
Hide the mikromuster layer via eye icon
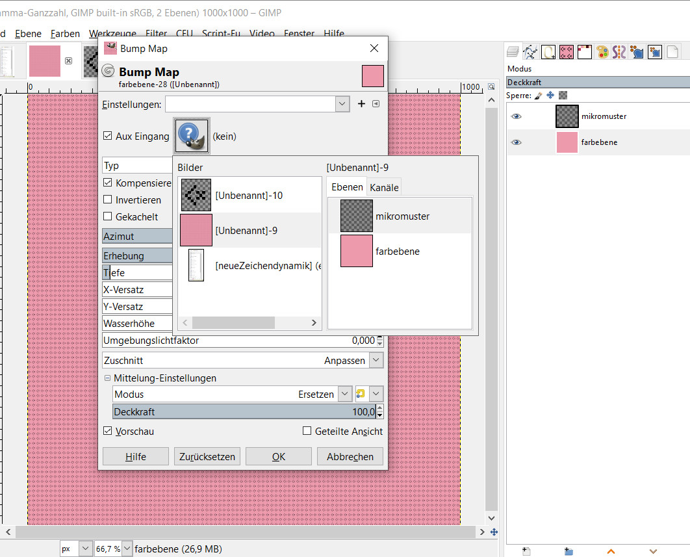(x=516, y=116)
